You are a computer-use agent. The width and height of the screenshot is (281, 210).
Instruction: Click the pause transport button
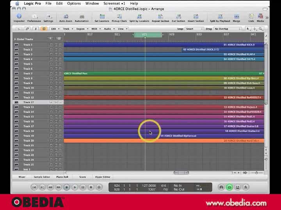83,187
